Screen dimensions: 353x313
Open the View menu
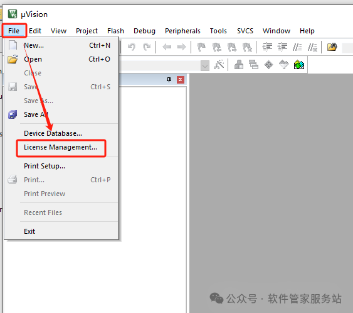58,31
